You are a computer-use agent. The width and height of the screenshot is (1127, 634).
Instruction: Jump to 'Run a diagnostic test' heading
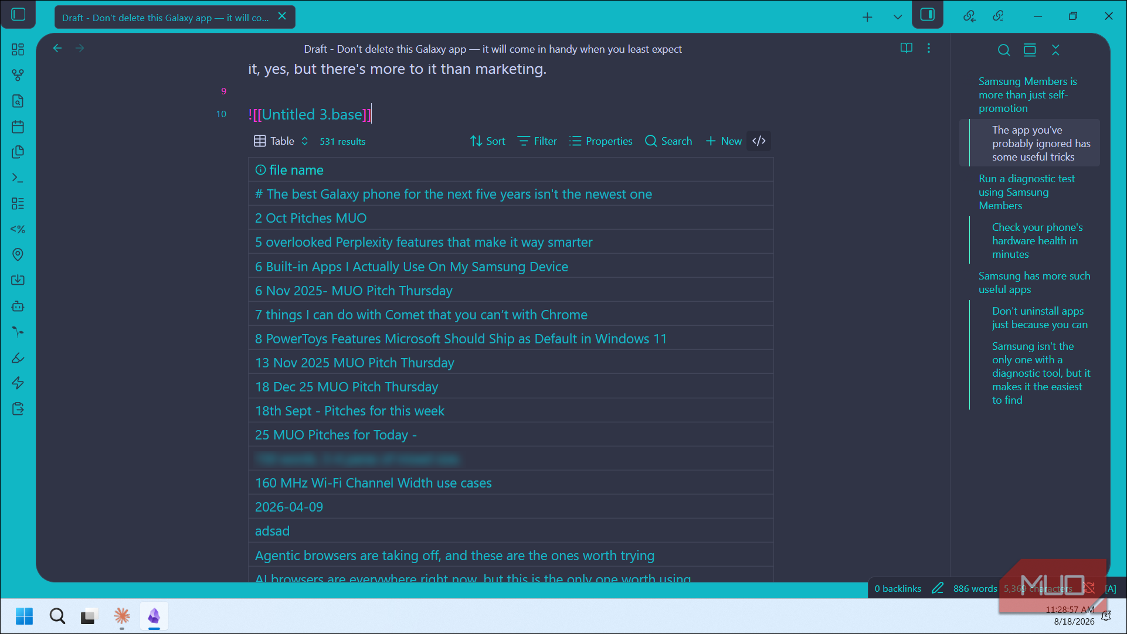[1027, 192]
